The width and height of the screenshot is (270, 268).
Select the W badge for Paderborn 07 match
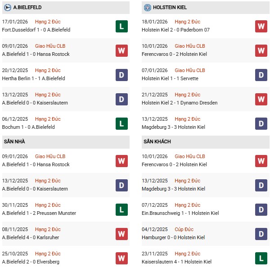(261, 26)
